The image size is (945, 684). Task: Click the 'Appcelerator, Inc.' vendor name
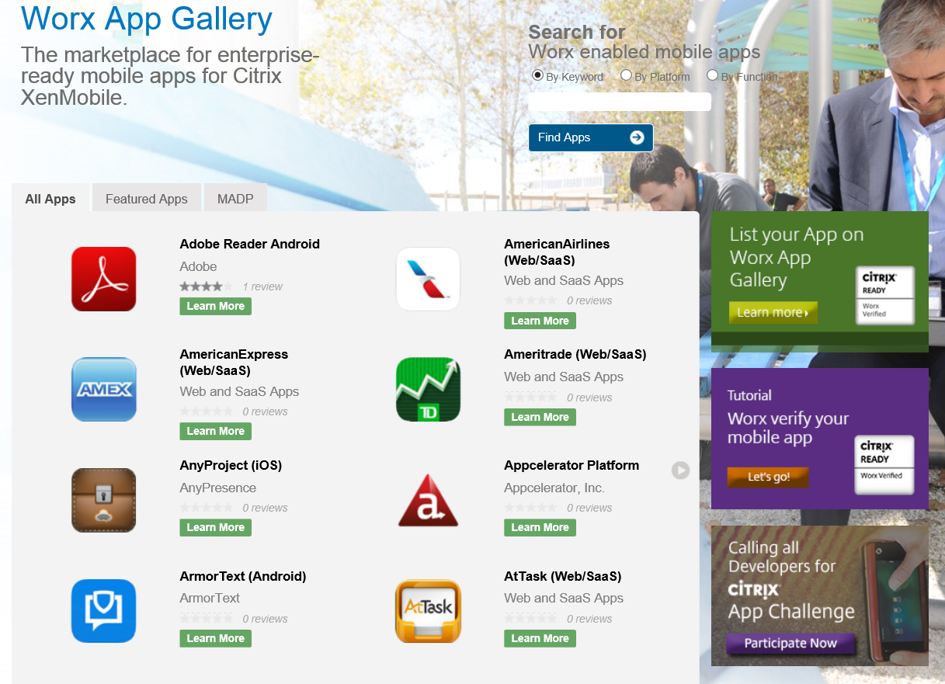[x=554, y=488]
